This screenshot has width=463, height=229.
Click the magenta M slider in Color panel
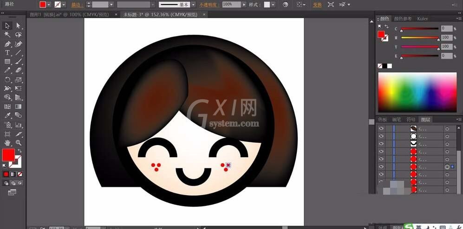tap(420, 38)
